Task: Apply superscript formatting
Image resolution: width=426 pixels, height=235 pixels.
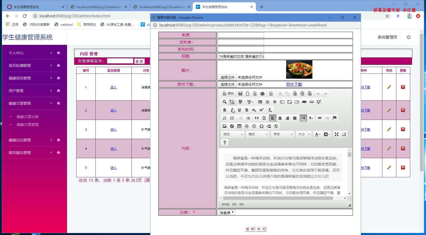Action: click(x=261, y=110)
